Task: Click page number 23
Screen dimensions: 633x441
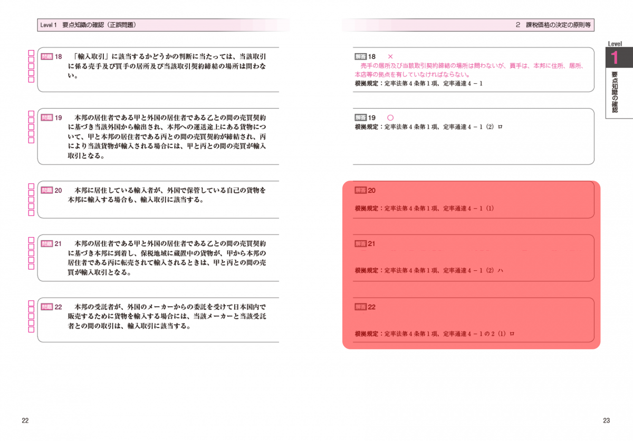Action: point(606,420)
